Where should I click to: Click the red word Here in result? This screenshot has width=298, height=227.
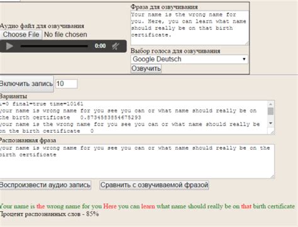[x=110, y=206]
